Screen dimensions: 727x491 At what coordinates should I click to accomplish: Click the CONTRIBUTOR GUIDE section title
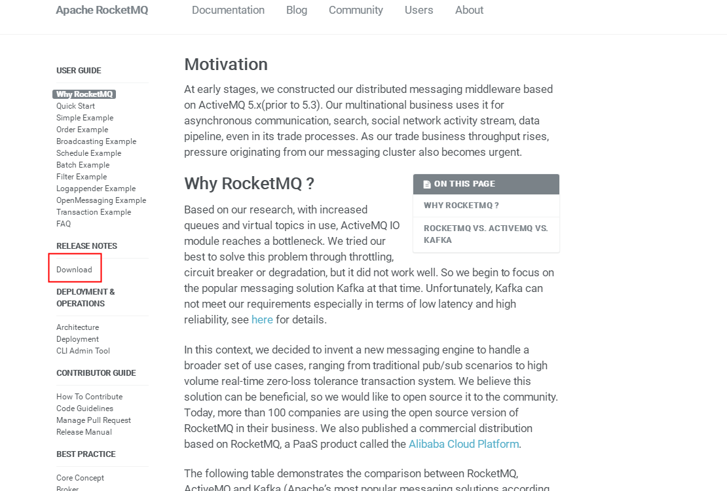96,373
